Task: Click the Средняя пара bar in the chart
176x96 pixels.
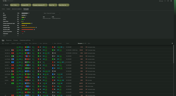Action: coord(28,27)
